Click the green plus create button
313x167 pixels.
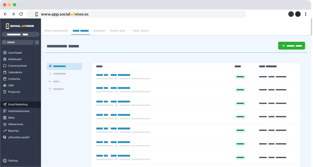tap(291, 46)
